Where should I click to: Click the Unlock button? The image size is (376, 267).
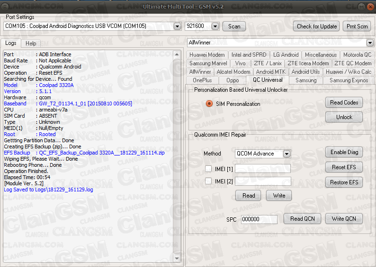coord(344,117)
